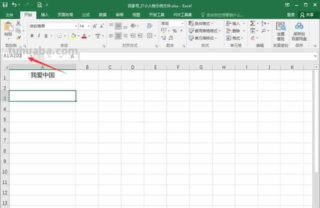Increase font size with the larger A icon
This screenshot has width=320, height=208.
[x=94, y=26]
